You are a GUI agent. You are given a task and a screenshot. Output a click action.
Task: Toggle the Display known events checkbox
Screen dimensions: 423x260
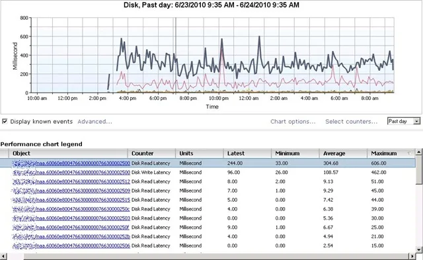pos(5,122)
